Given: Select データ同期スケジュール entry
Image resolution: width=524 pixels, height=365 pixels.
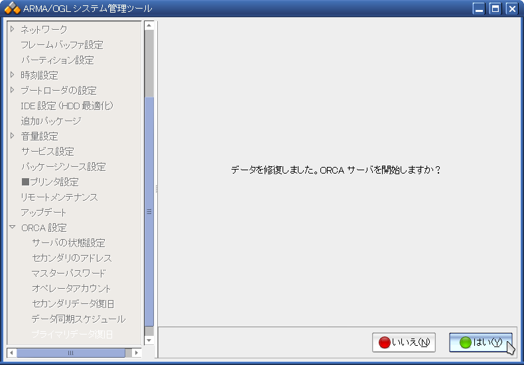Looking at the screenshot, I should pyautogui.click(x=78, y=319).
